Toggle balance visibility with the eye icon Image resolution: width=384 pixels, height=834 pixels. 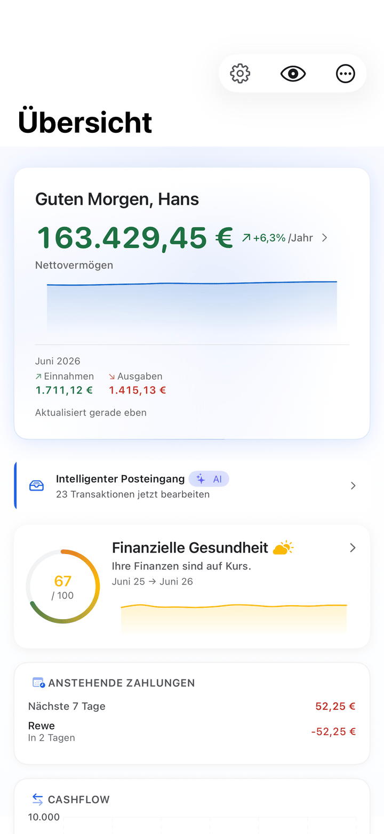pos(293,74)
